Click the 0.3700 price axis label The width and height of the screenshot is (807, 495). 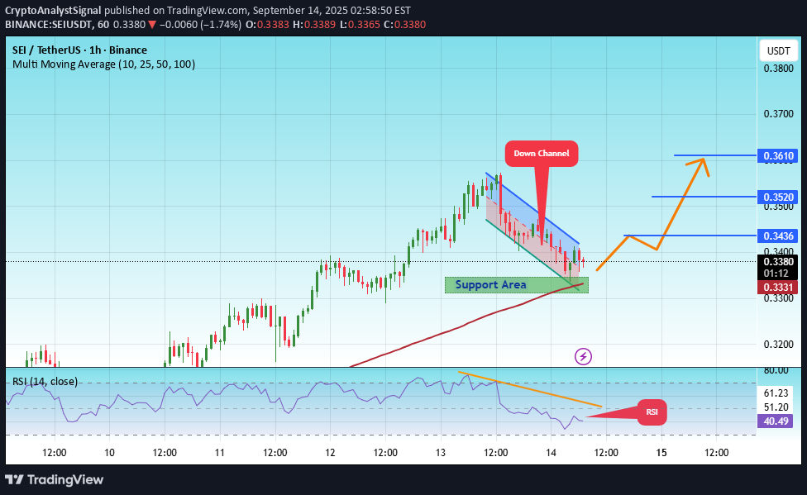click(778, 114)
